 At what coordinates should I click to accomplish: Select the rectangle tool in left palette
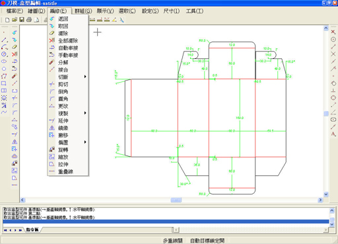pyautogui.click(x=4, y=83)
